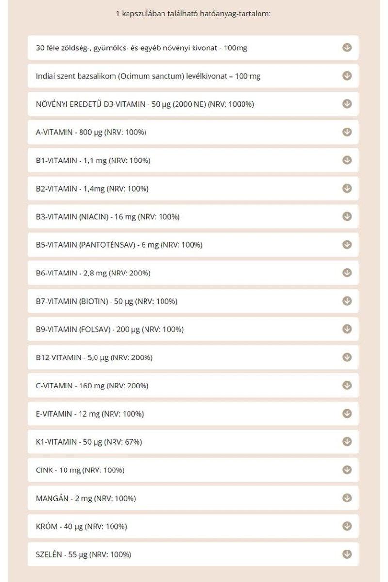Expand the B12-VITAMIN row
The image size is (388, 582).
[x=346, y=358]
